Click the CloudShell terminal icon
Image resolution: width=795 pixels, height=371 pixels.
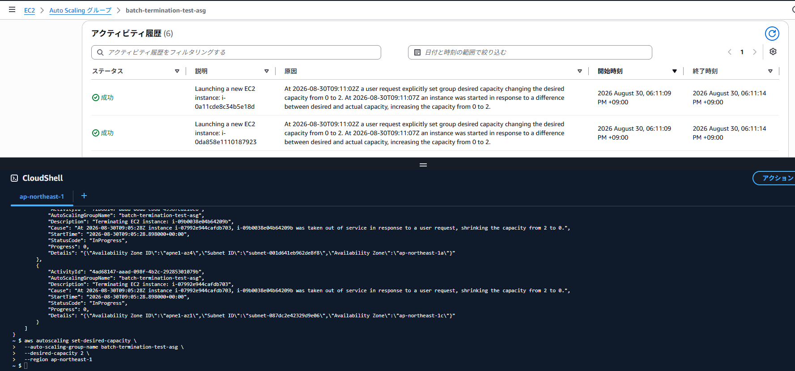pyautogui.click(x=14, y=178)
